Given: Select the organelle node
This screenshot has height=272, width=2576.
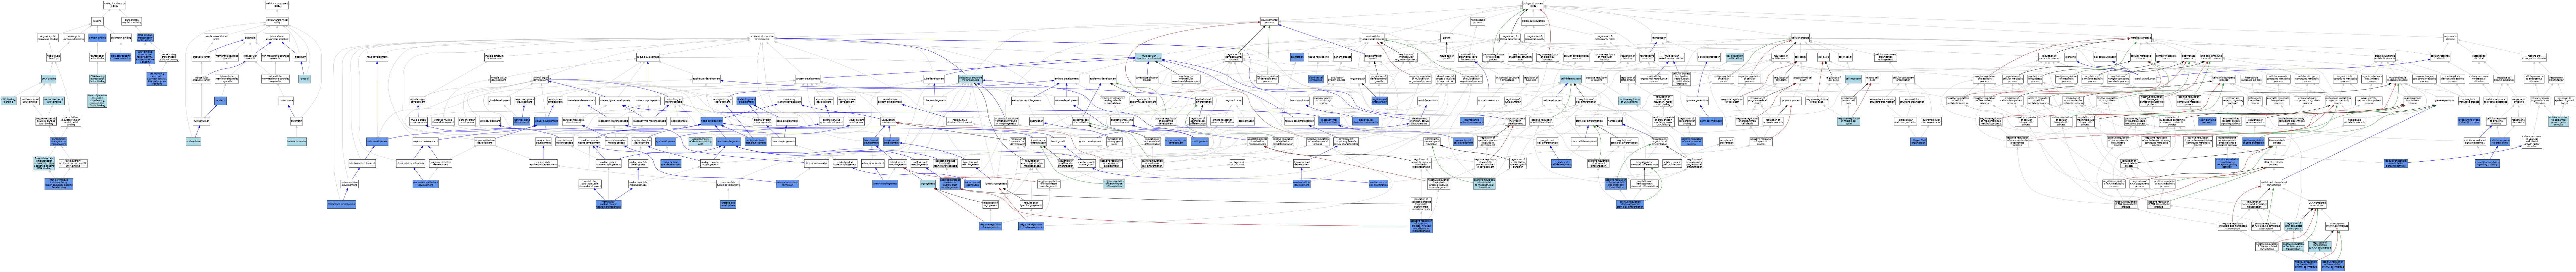Looking at the screenshot, I should [250, 38].
